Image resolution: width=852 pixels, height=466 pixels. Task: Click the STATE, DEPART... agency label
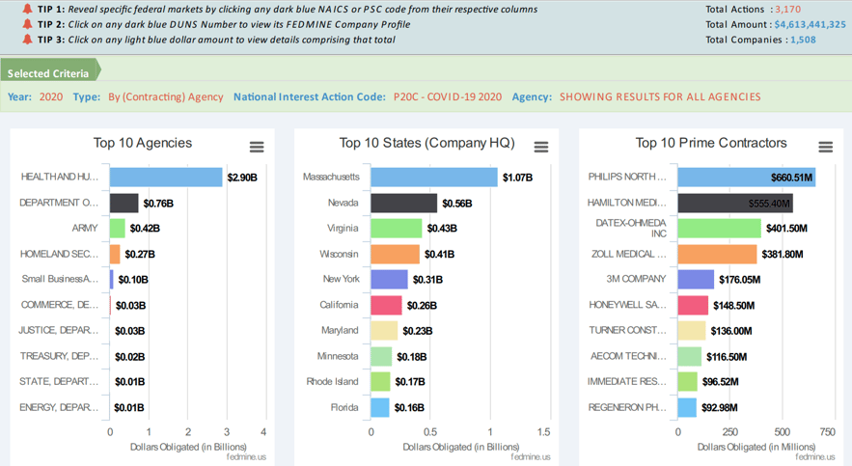(x=59, y=381)
